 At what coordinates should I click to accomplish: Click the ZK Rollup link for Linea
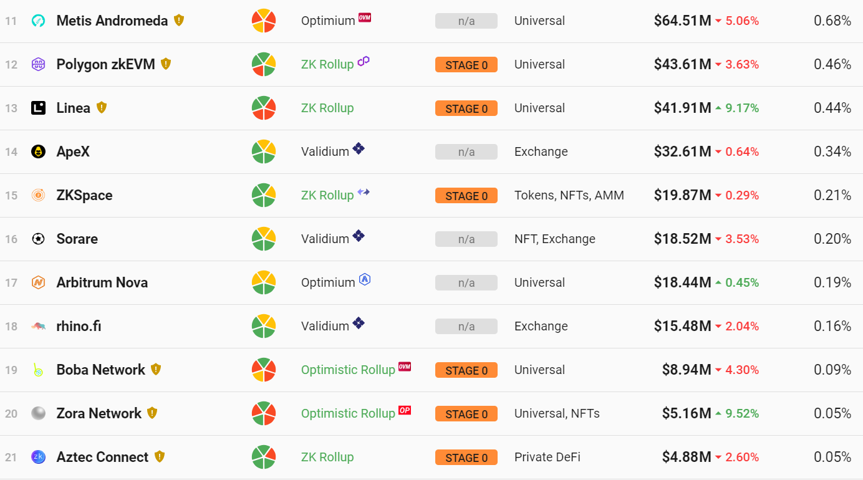(327, 108)
